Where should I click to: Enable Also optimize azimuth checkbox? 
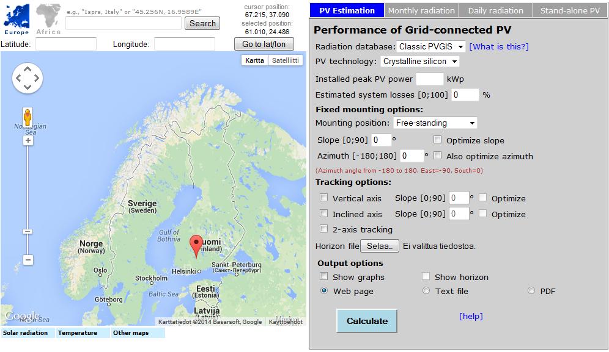tap(438, 156)
